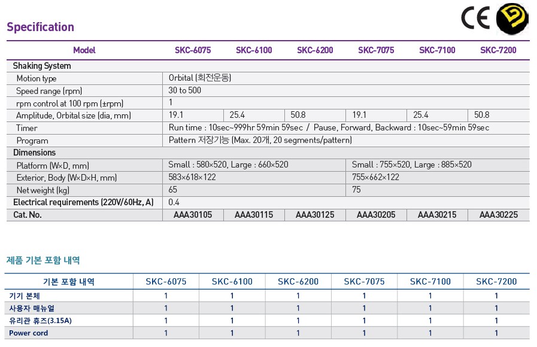Click the SKC-7075 spec table header
Image resolution: width=537 pixels, height=347 pixels.
click(376, 50)
